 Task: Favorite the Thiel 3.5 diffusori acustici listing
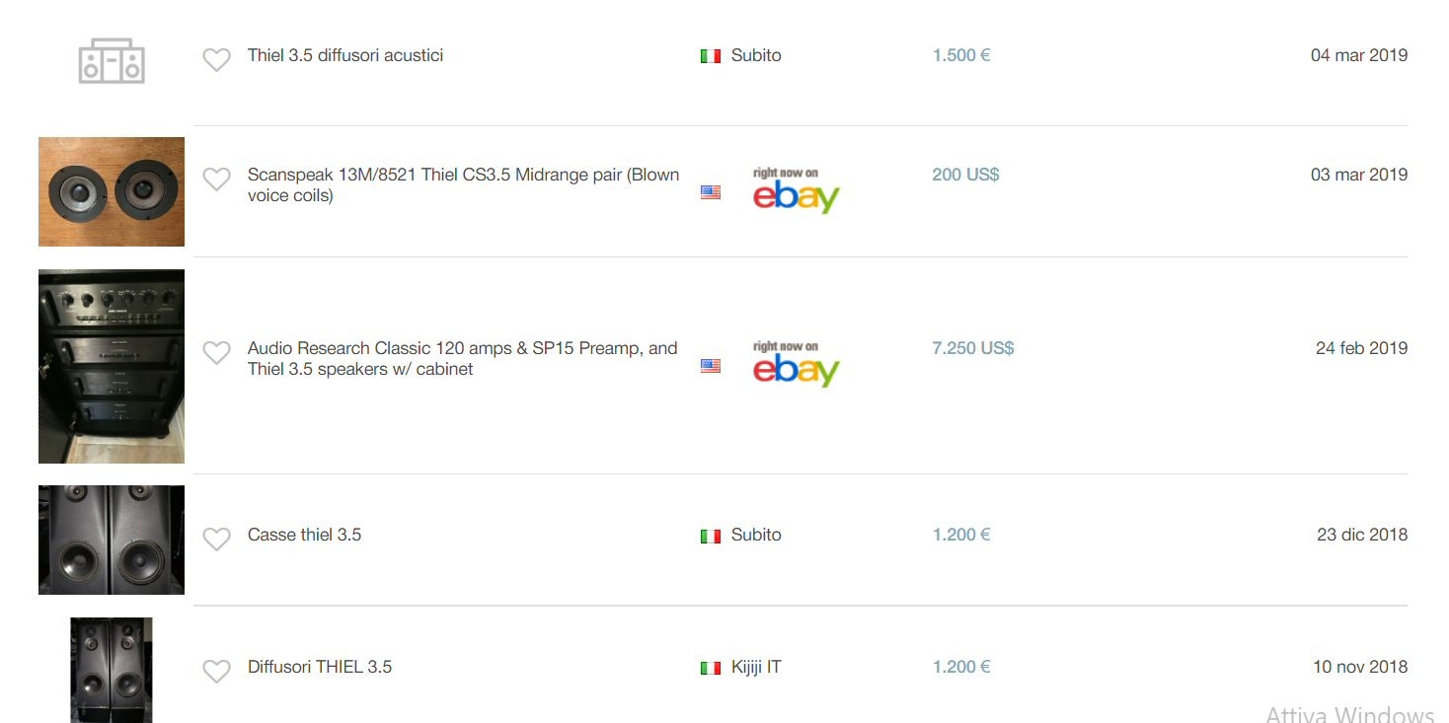(x=216, y=60)
